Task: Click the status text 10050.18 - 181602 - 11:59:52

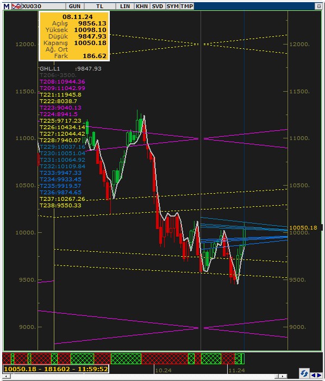Action: tap(56, 369)
